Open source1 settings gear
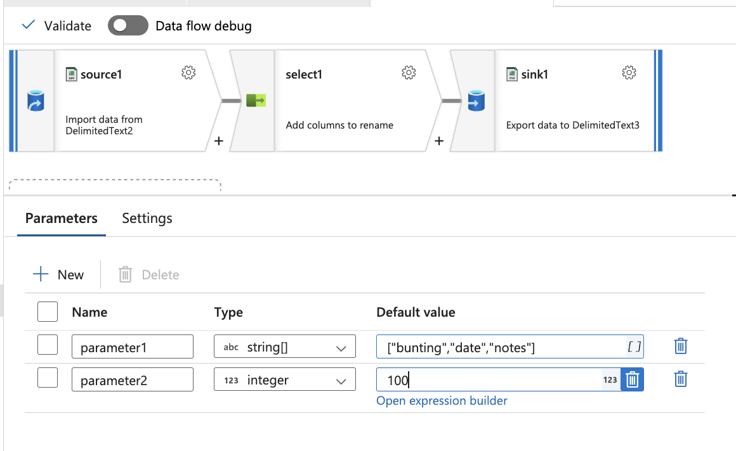 pos(188,72)
